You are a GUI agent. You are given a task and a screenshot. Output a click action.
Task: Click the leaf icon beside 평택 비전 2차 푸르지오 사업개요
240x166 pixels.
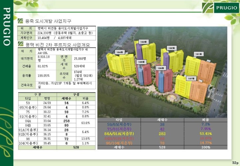[x=21, y=44]
